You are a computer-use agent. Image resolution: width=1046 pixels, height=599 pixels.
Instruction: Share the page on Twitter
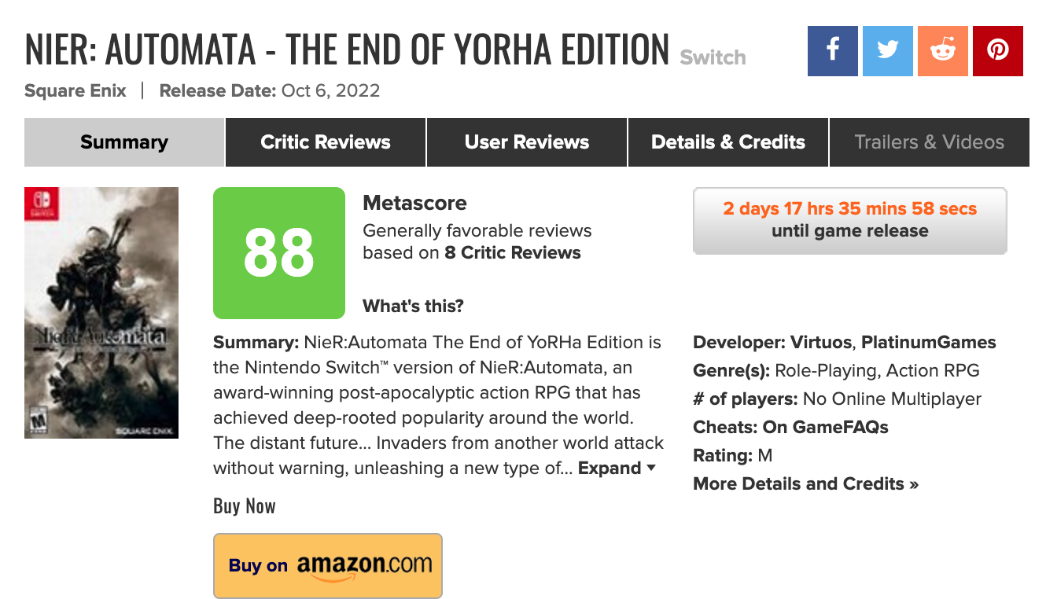887,51
